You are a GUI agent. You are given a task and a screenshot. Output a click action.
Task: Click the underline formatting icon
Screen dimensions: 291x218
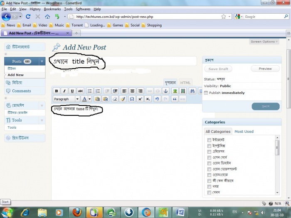point(72,91)
